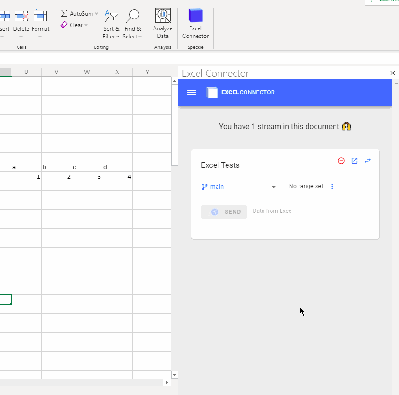Select cell with value 1

pos(26,176)
